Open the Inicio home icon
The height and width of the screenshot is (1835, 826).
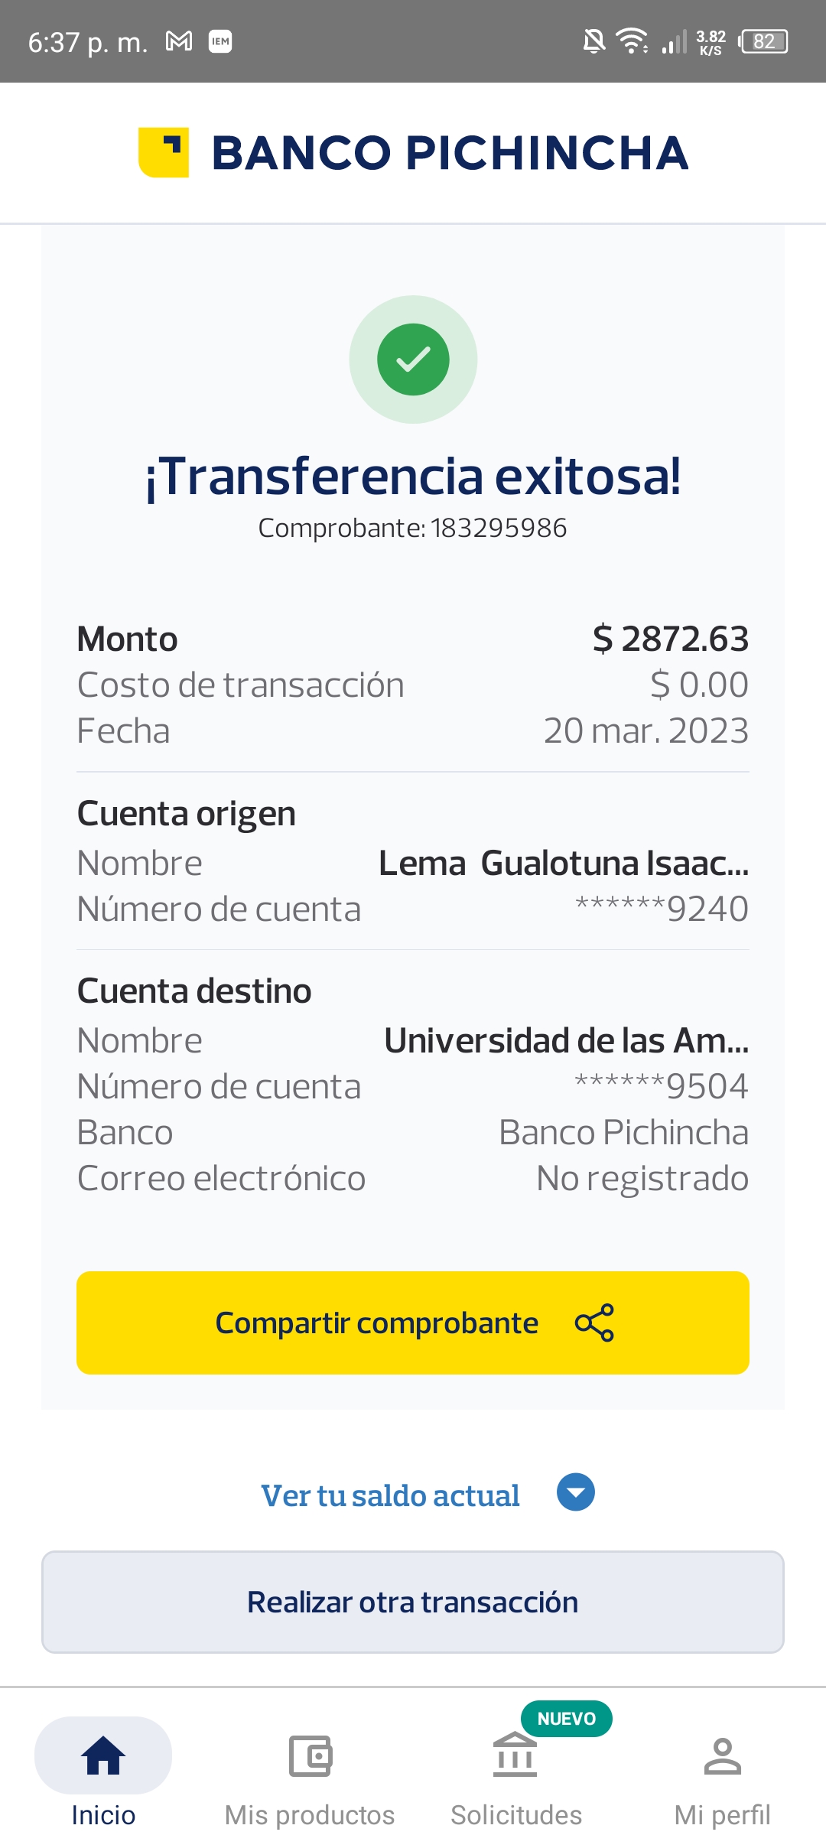pos(103,1755)
